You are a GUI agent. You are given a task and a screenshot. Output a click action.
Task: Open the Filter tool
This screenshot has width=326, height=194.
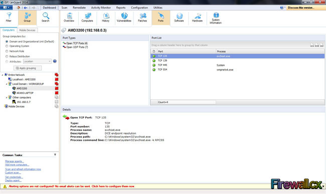[9, 17]
